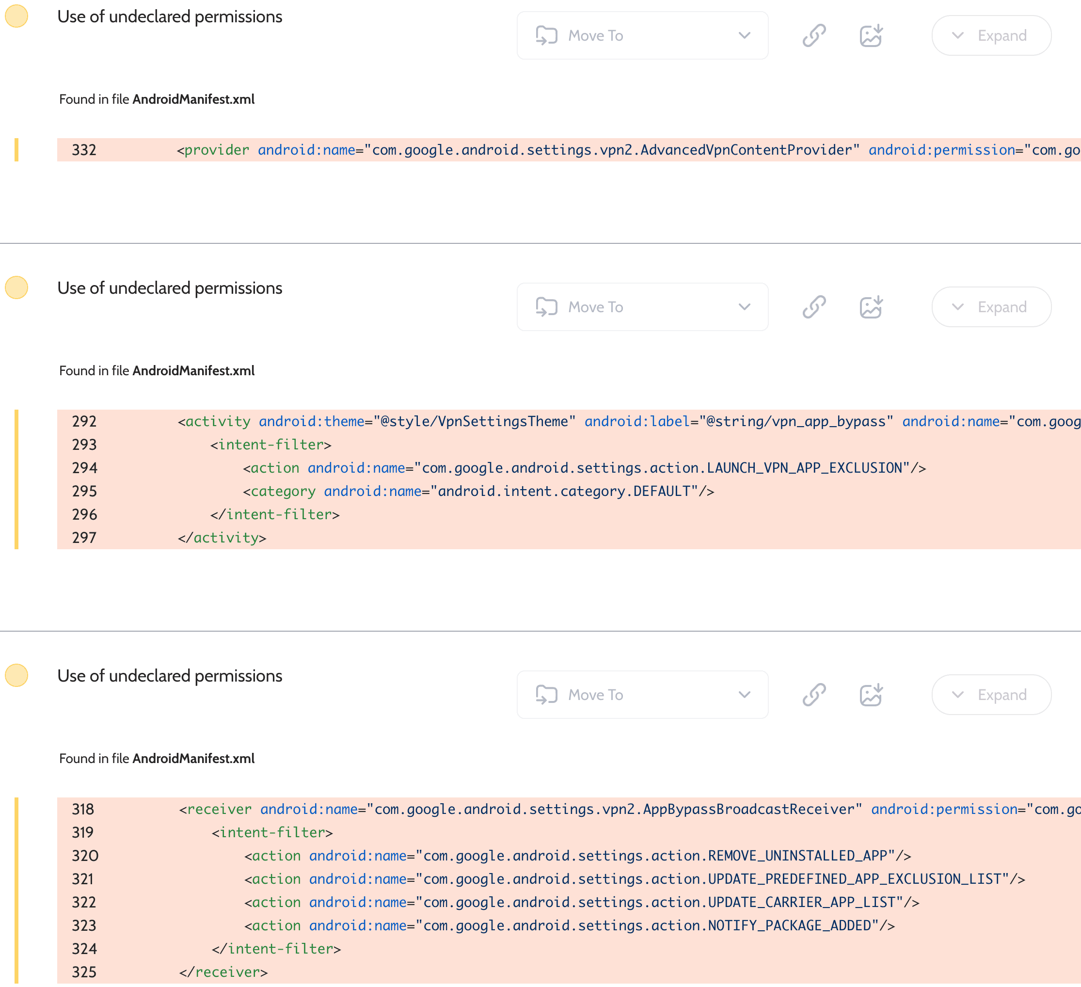Download image of the provider finding
The image size is (1081, 987).
coord(871,35)
